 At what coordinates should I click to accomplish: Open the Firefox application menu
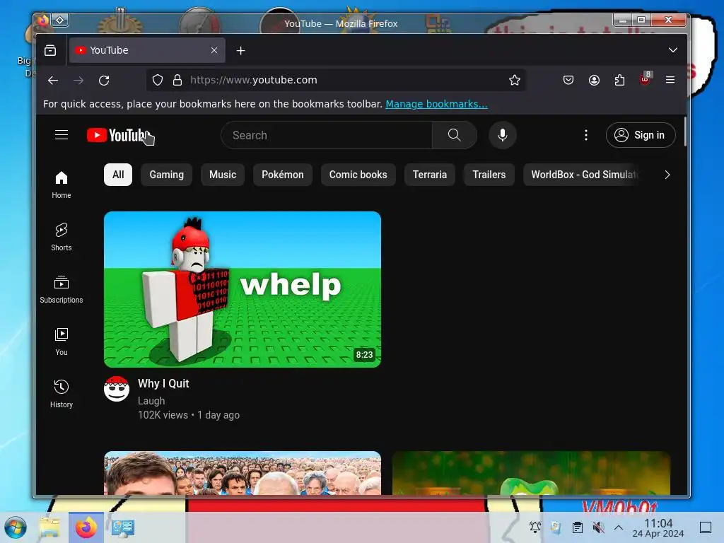tap(670, 80)
